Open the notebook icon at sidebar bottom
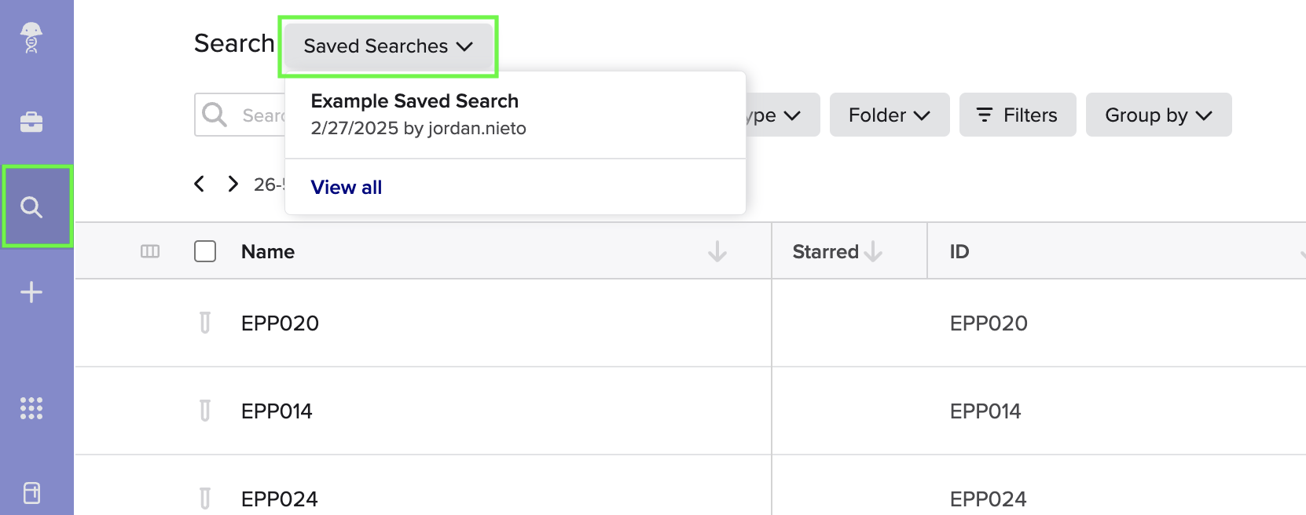 tap(31, 493)
